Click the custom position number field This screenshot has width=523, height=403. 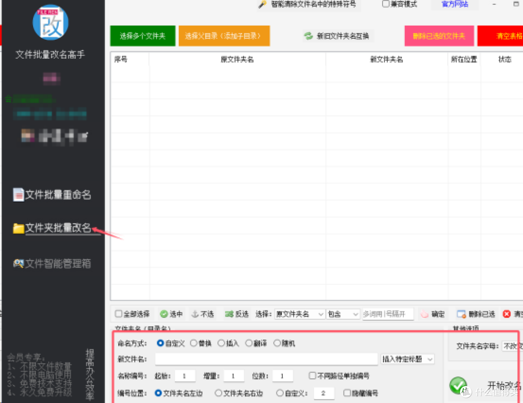click(324, 393)
